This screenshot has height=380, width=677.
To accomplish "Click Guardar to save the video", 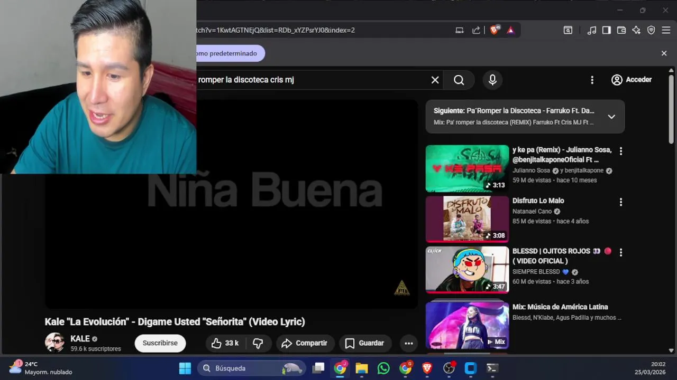I will point(364,343).
